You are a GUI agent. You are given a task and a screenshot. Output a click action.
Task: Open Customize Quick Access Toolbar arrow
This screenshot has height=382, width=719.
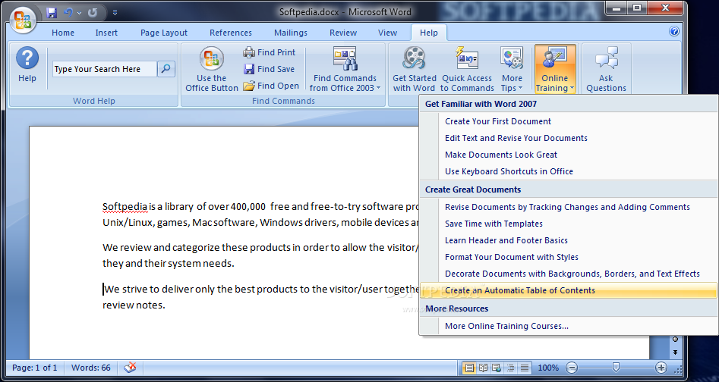click(x=115, y=13)
